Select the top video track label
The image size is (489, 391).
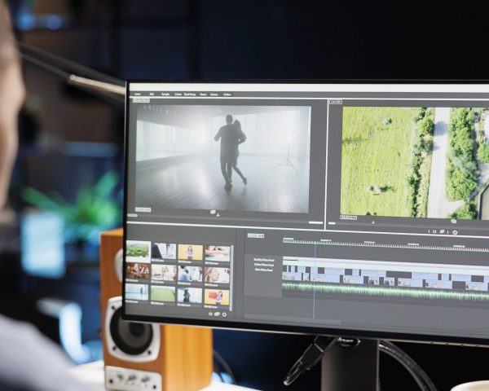pyautogui.click(x=264, y=260)
